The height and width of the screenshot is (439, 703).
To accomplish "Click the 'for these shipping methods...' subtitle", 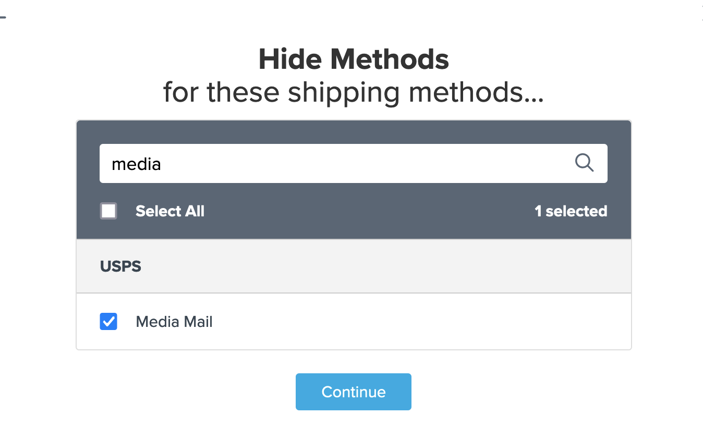I will coord(354,93).
